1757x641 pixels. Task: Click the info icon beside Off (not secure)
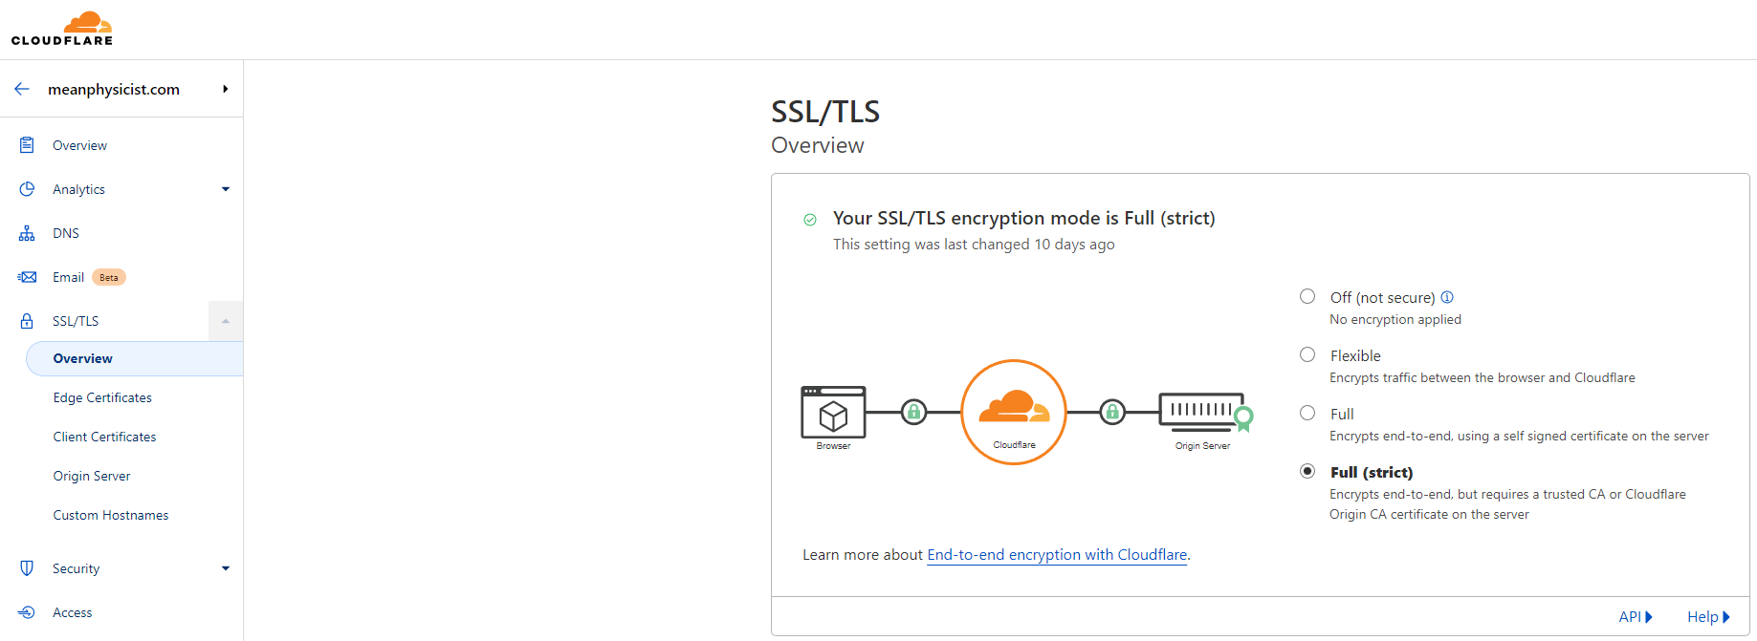click(x=1447, y=297)
